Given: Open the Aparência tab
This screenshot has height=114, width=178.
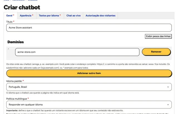Looking at the screenshot, I should [x=27, y=15].
